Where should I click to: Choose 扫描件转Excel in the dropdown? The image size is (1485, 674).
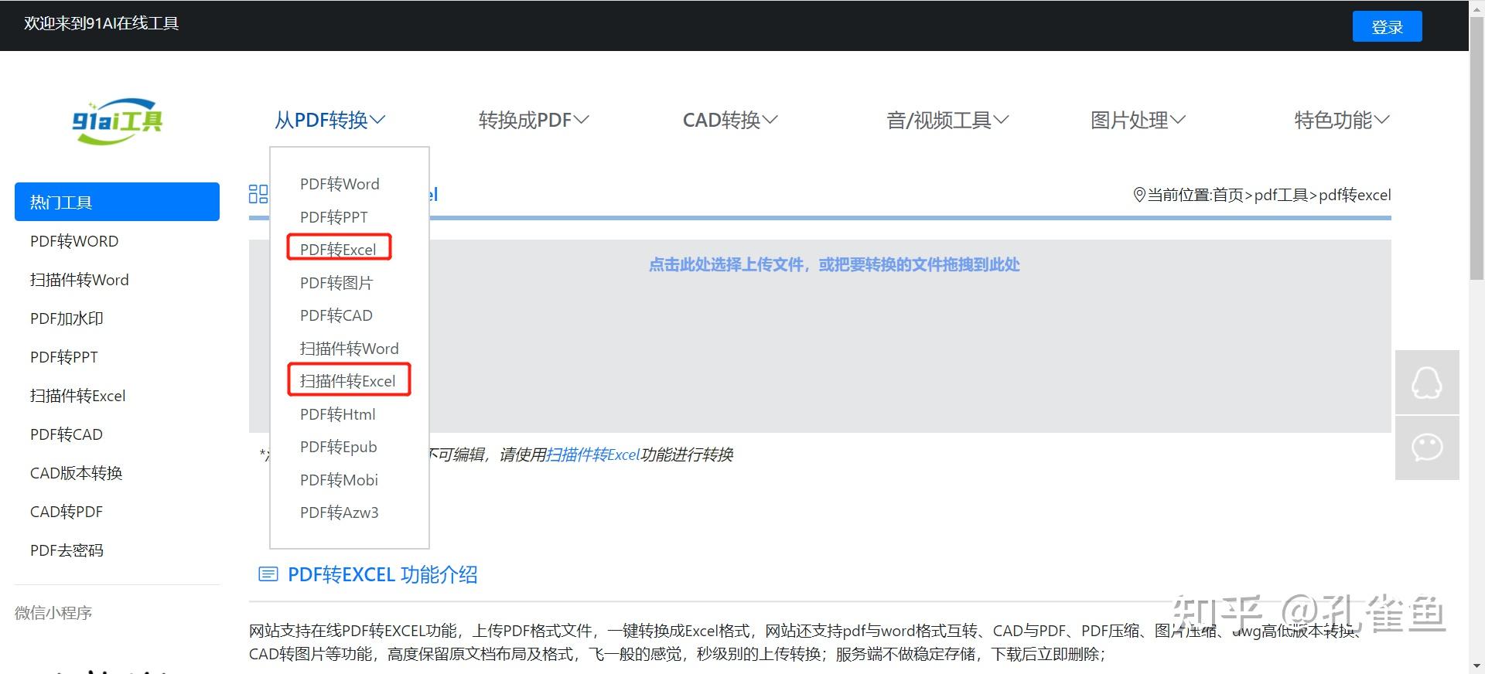348,381
